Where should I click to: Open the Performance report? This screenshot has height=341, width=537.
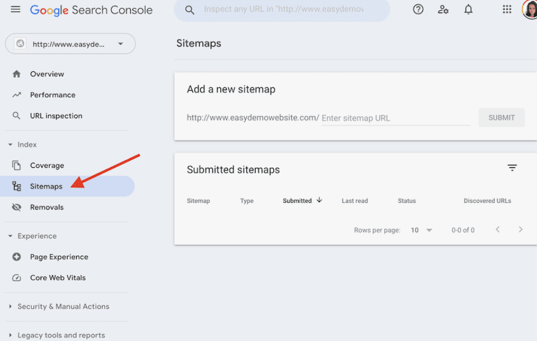point(52,95)
